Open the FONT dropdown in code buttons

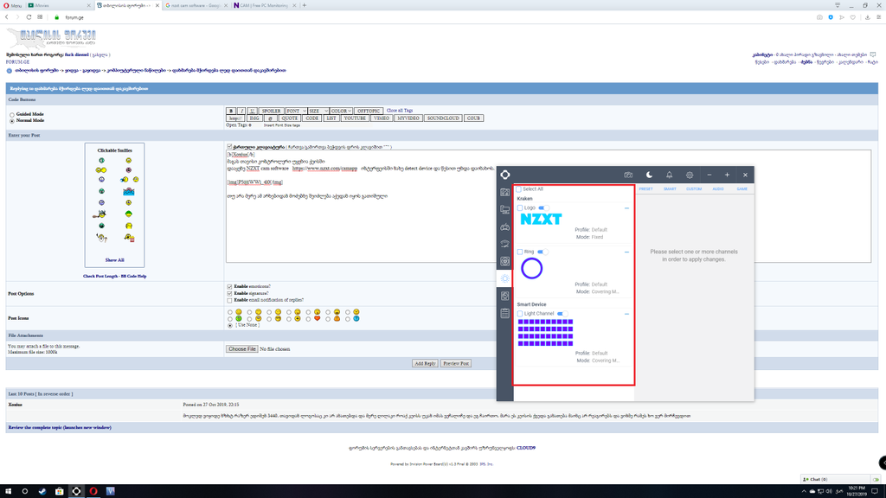click(295, 112)
